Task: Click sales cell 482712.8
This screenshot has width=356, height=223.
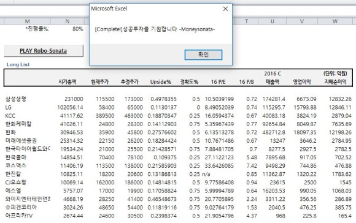Action: coord(274,132)
